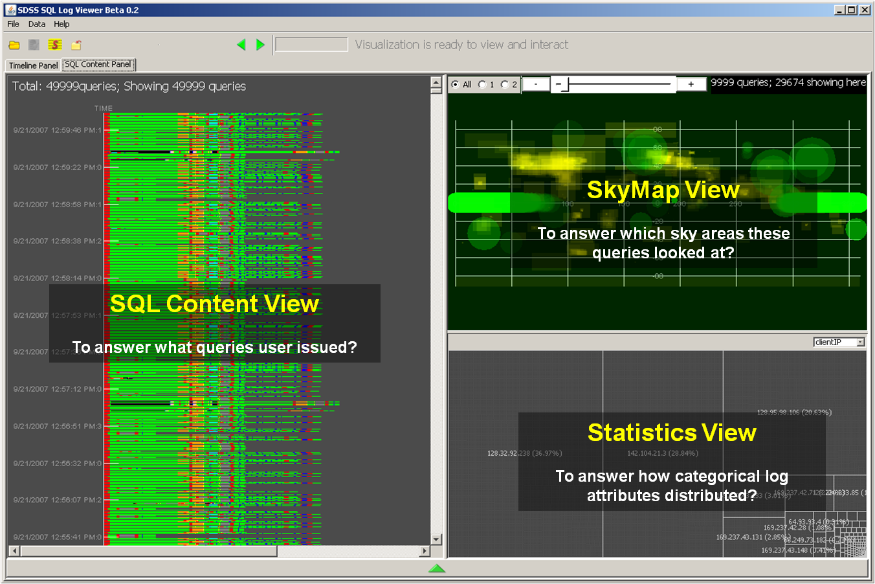
Task: Select the SQL Content Panel tab
Action: click(98, 64)
